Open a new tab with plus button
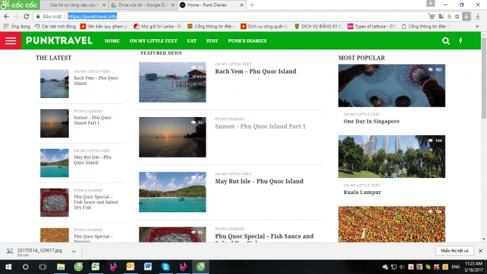Viewport: 487px width, 274px height. (x=252, y=5)
